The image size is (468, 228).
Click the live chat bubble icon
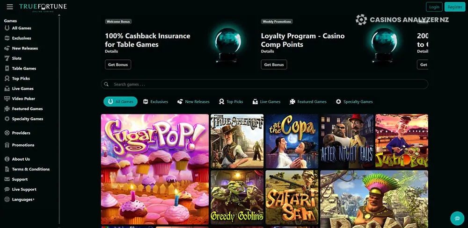(457, 218)
